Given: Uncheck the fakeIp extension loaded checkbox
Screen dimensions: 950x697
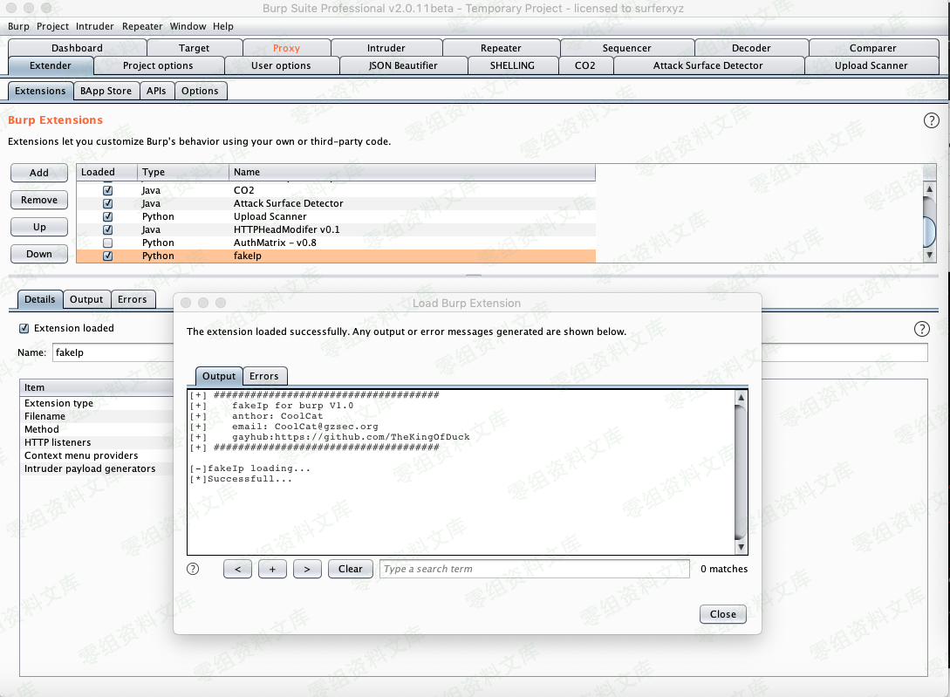Looking at the screenshot, I should (108, 256).
